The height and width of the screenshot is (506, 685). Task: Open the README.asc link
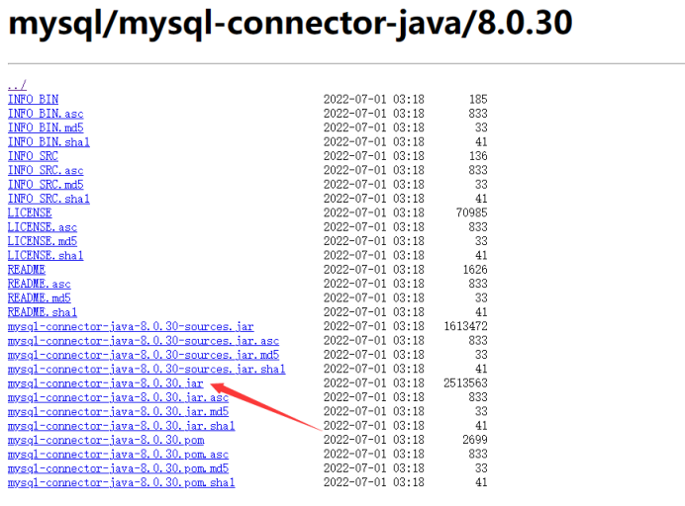point(40,284)
